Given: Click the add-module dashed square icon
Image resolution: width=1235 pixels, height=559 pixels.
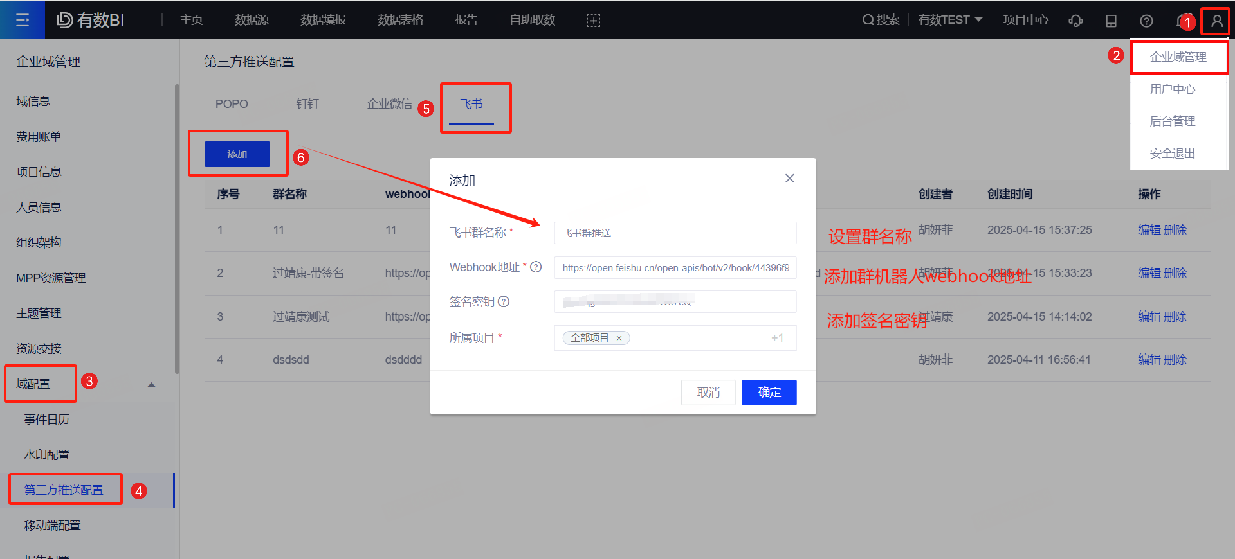Looking at the screenshot, I should pos(593,20).
